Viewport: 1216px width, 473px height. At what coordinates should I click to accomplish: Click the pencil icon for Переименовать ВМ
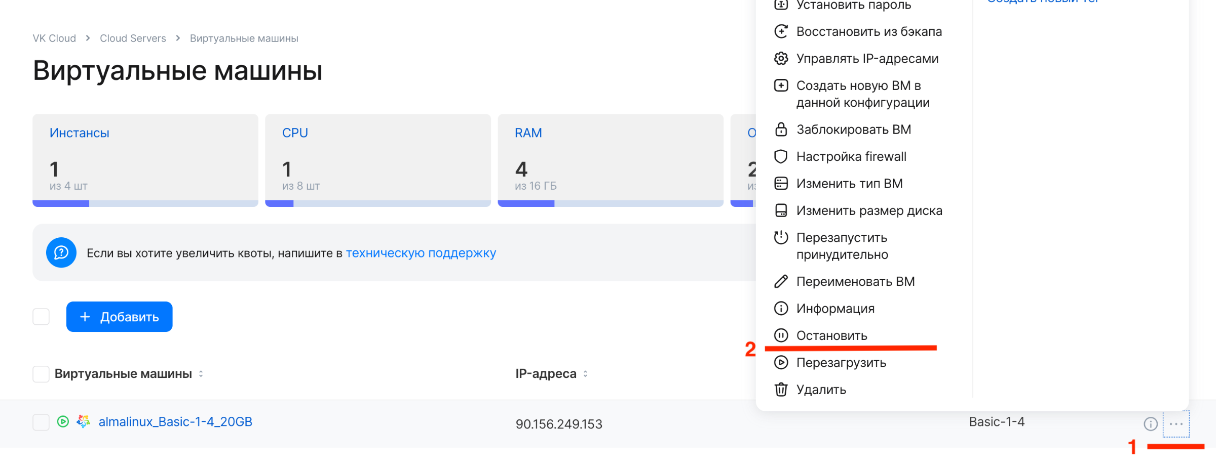pos(781,281)
